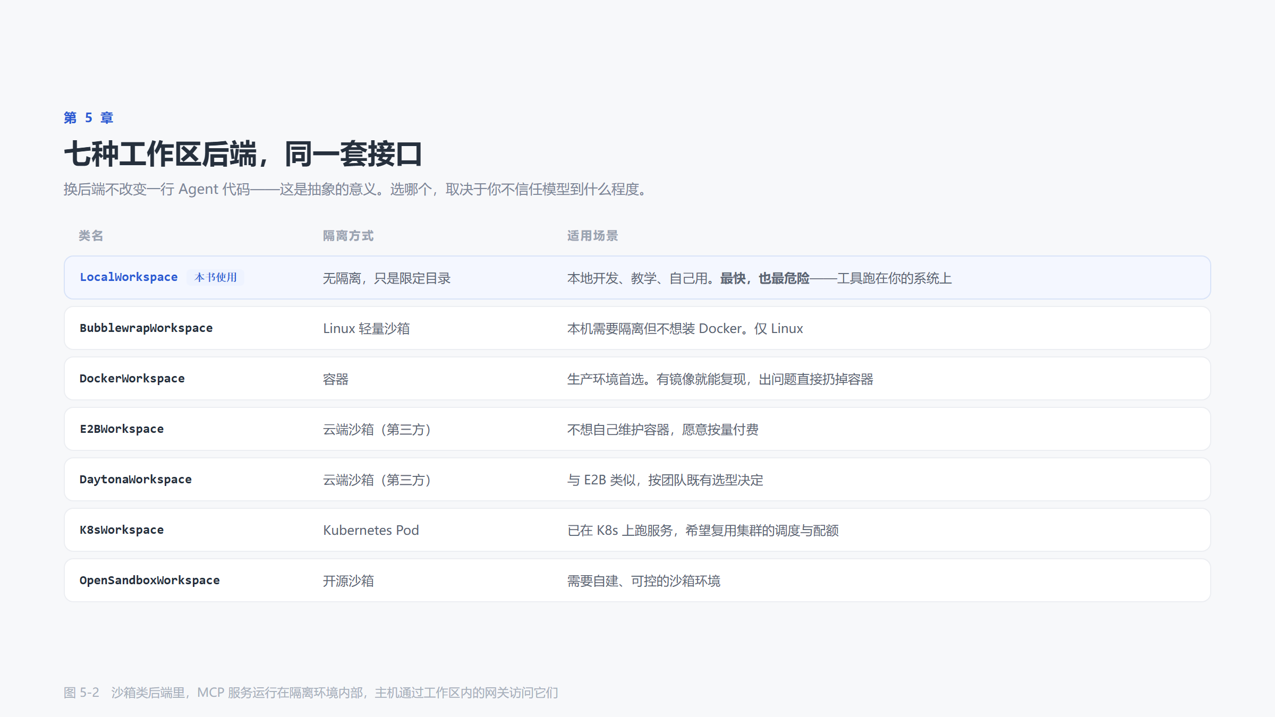
Task: Select the DaytonaWorkspace class name
Action: tap(135, 480)
